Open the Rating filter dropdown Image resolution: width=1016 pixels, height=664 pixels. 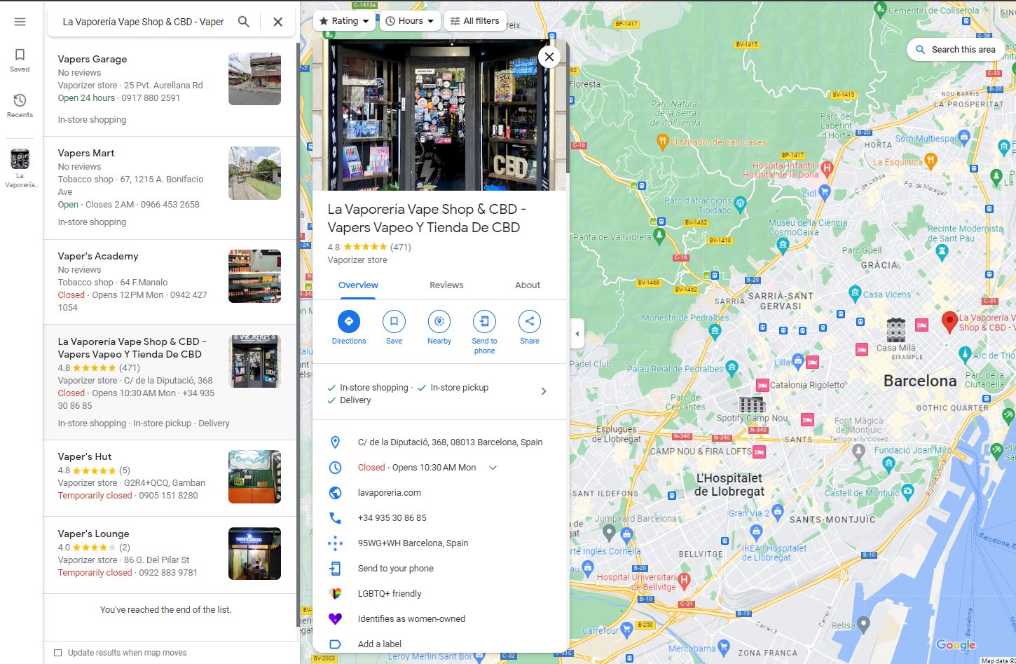(x=344, y=21)
